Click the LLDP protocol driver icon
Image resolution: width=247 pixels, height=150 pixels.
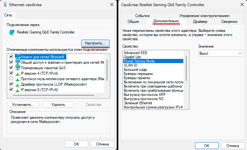click(x=17, y=85)
